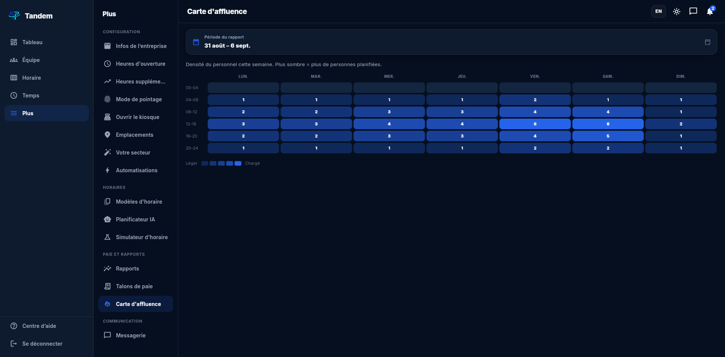Switch language with the EN button
The width and height of the screenshot is (725, 357).
658,11
